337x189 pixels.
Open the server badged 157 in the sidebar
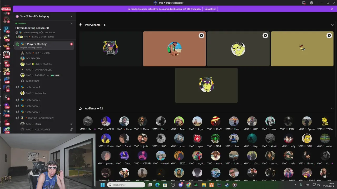[6, 63]
